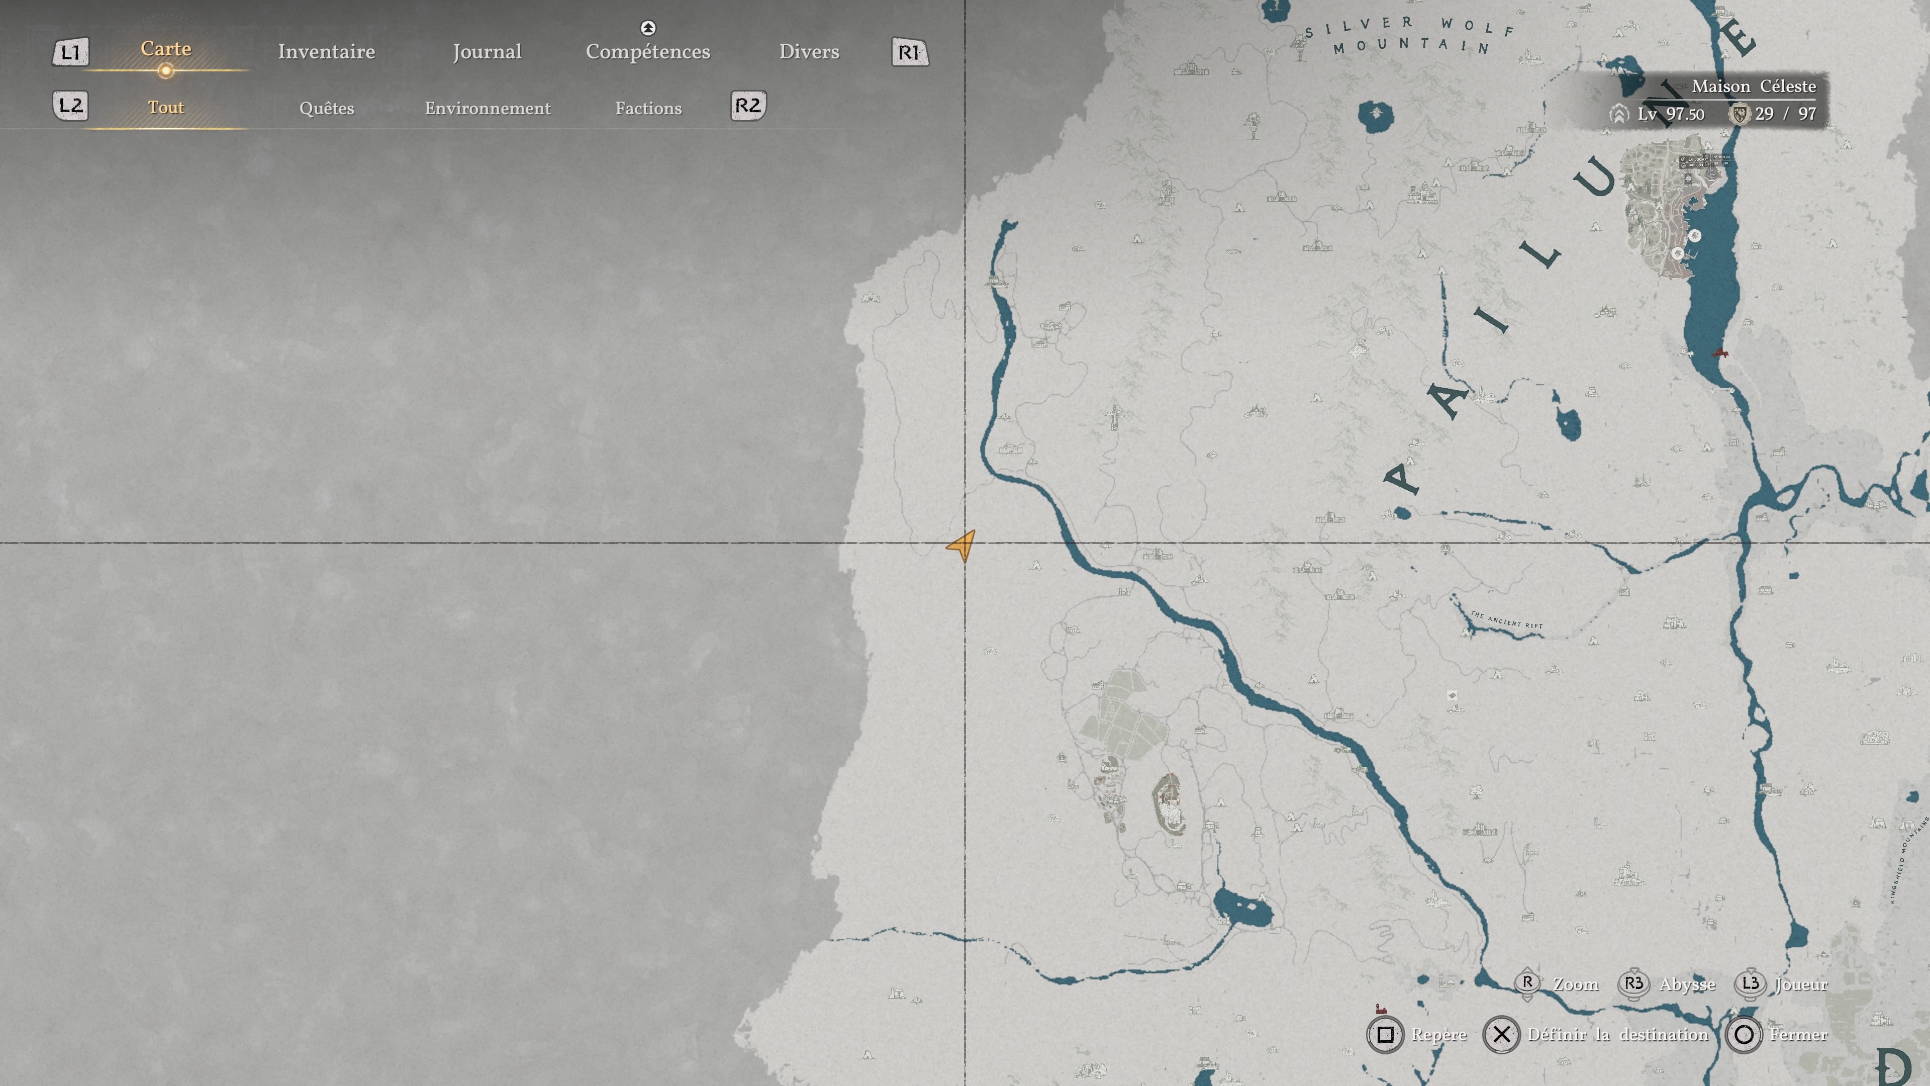Click the level chevron icon beside Lv 97.50

tap(1619, 114)
